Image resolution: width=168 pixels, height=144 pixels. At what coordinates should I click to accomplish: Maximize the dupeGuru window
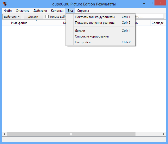[151, 3]
